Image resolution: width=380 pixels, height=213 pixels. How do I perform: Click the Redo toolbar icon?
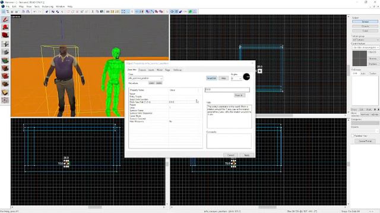pyautogui.click(x=40, y=12)
